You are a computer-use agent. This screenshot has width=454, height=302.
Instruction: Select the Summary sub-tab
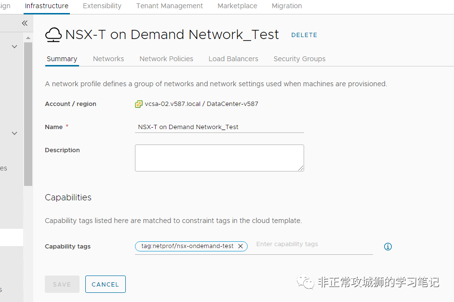pos(62,59)
